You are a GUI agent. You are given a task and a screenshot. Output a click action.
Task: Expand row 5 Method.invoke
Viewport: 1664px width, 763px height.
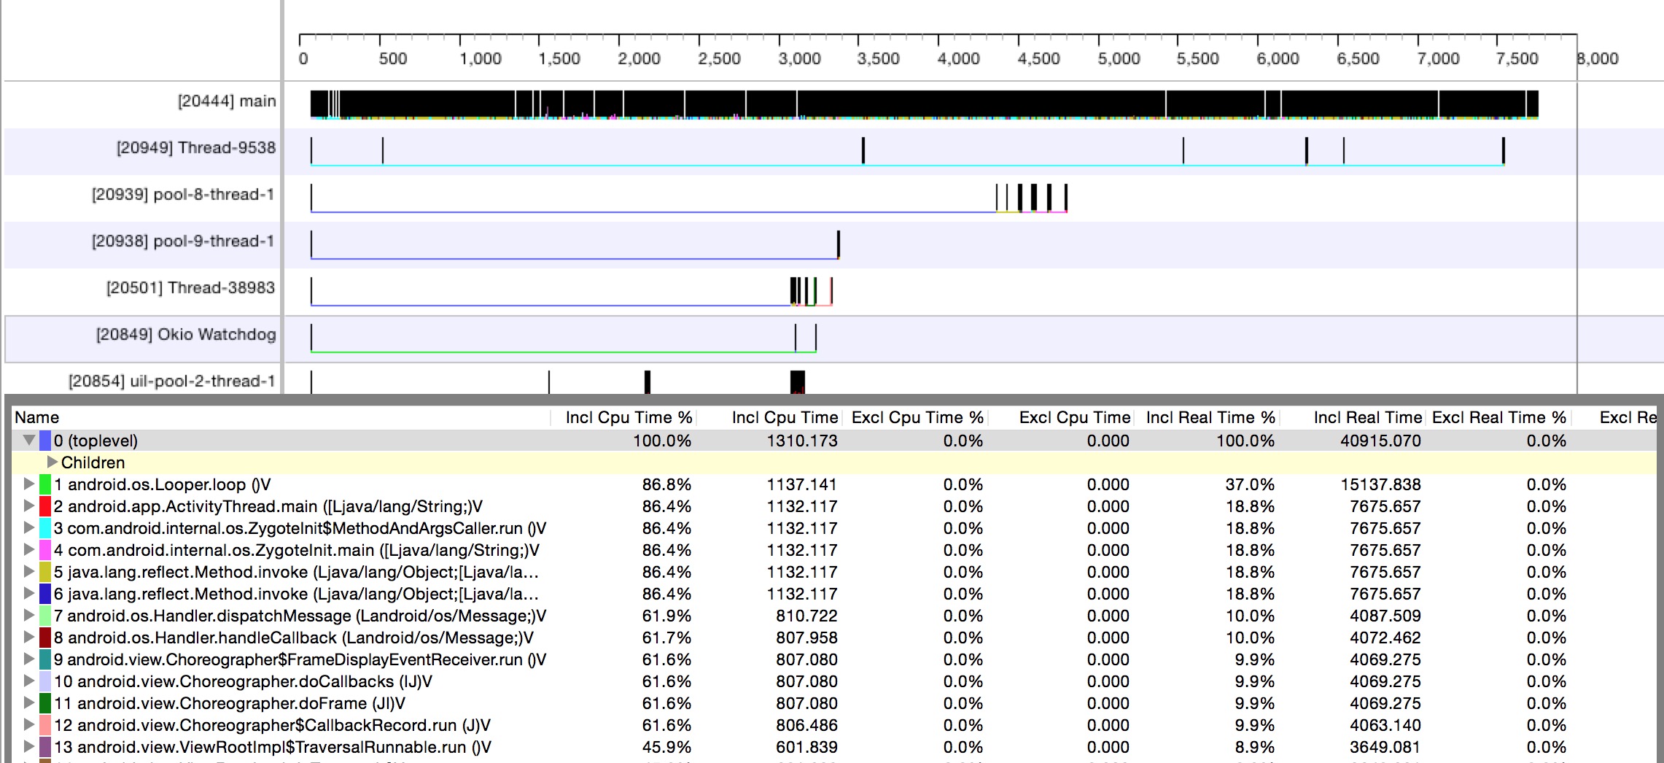[28, 572]
